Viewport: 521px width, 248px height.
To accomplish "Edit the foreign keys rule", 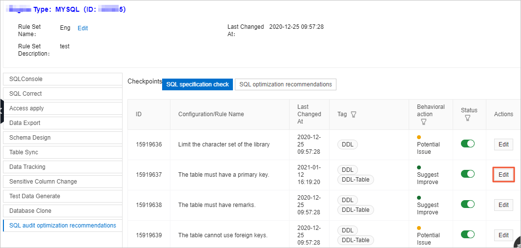I will [503, 235].
